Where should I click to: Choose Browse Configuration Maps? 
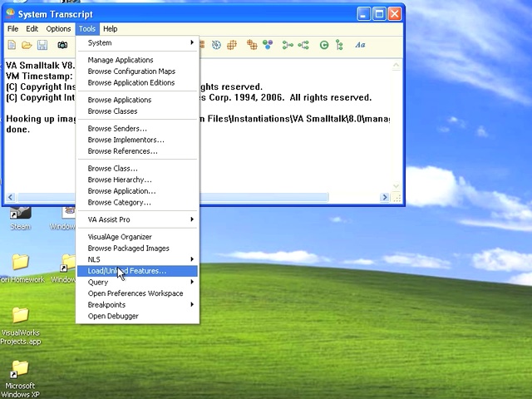[137, 71]
